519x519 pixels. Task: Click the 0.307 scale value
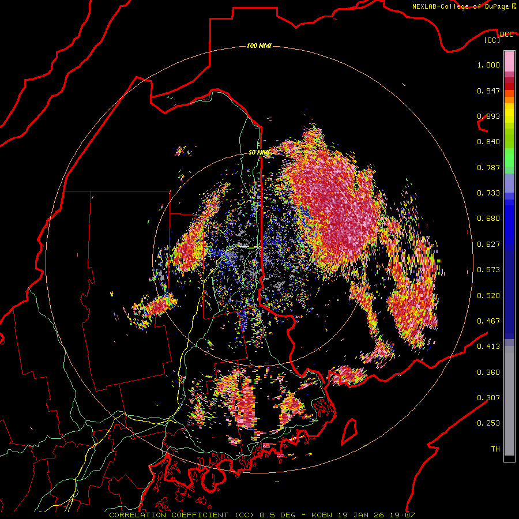pyautogui.click(x=488, y=398)
